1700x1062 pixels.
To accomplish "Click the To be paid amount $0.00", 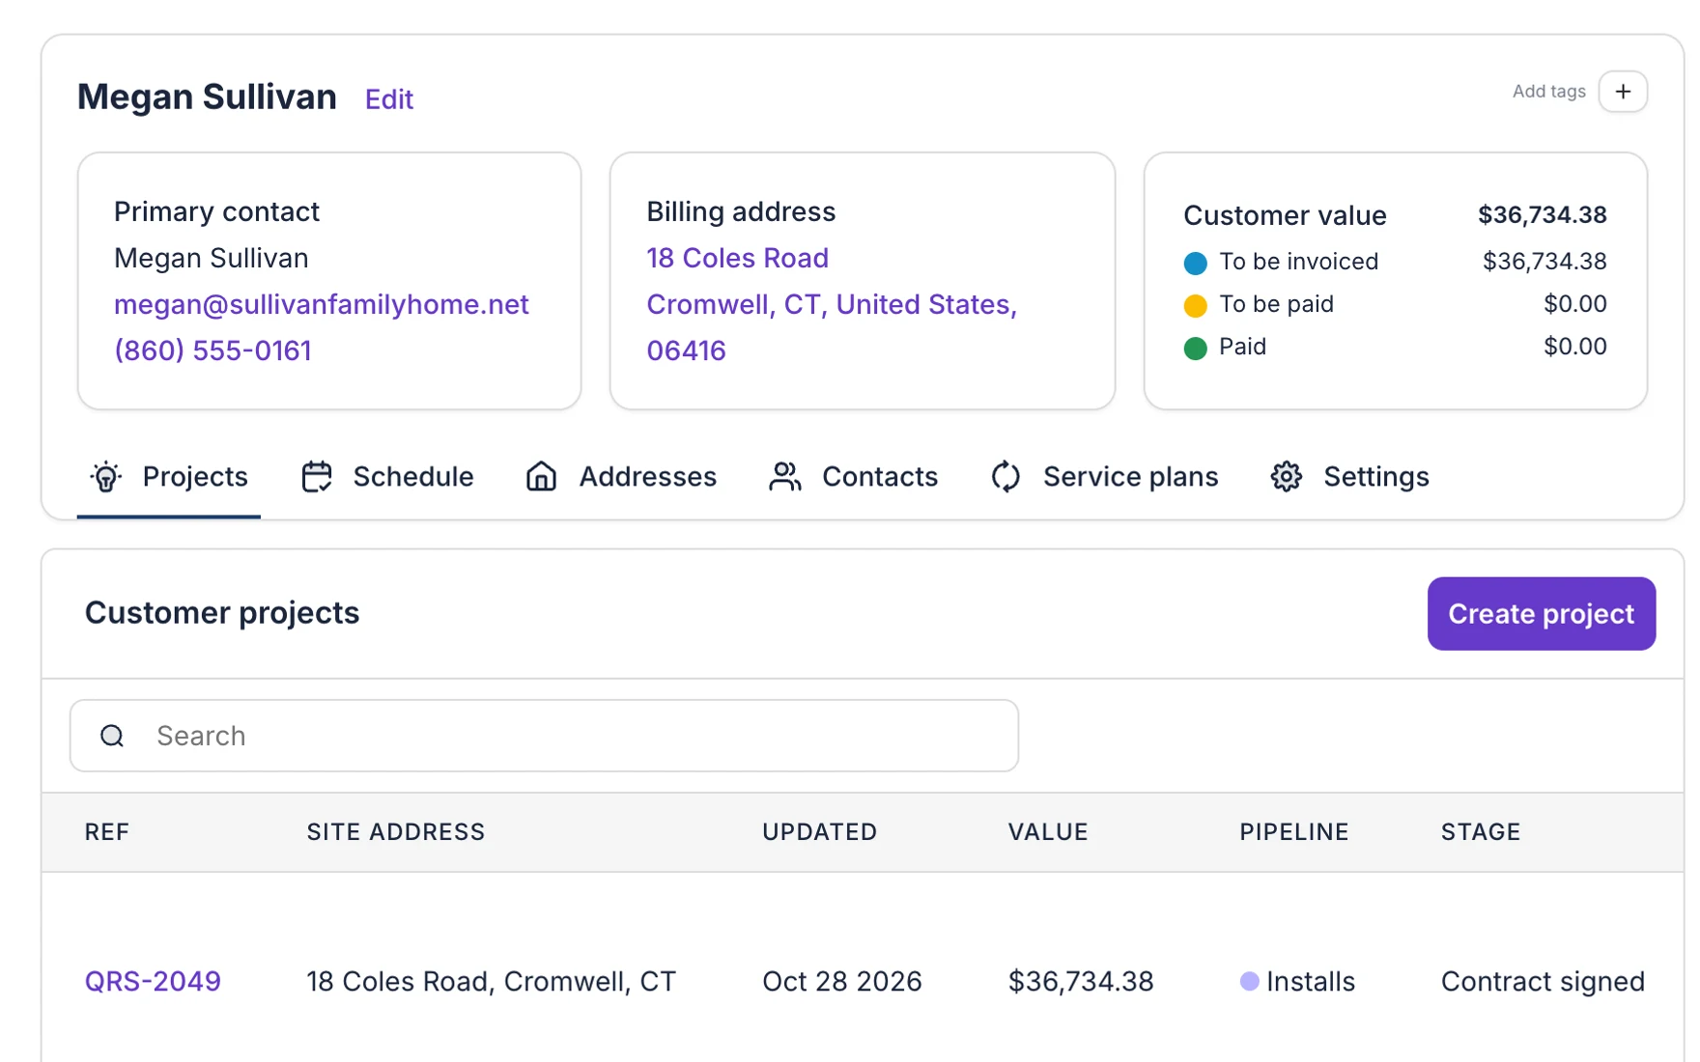I will pos(1575,304).
